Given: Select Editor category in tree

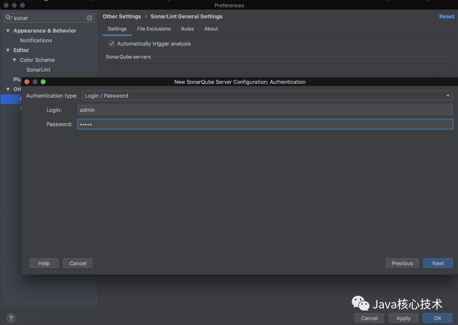Looking at the screenshot, I should [21, 50].
